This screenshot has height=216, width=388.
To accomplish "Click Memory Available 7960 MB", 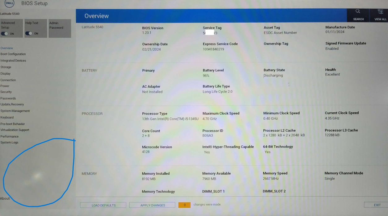I will (209, 179).
